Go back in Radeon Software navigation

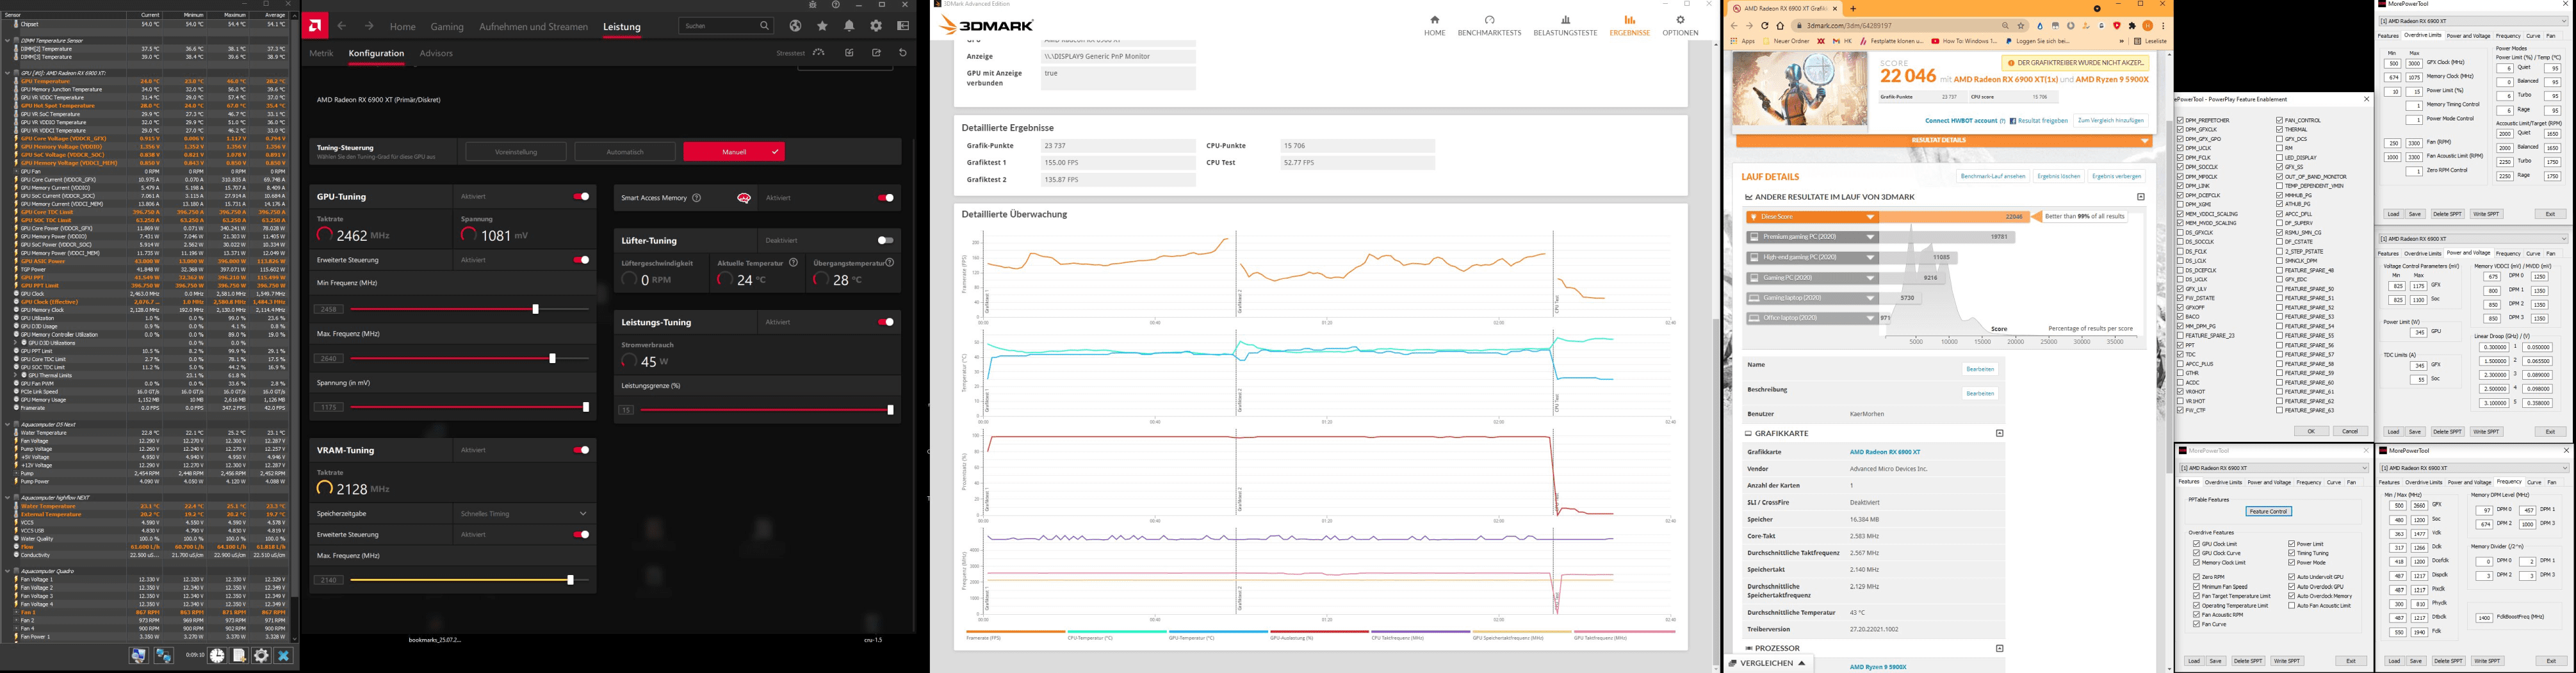tap(342, 26)
